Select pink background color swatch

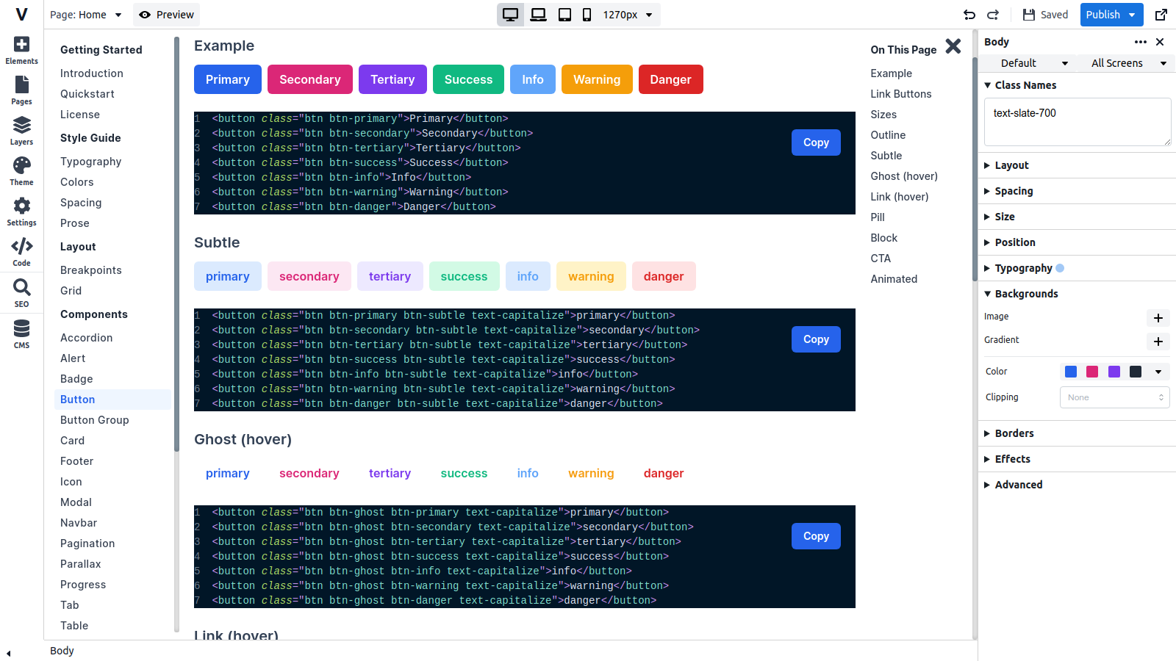pyautogui.click(x=1092, y=372)
